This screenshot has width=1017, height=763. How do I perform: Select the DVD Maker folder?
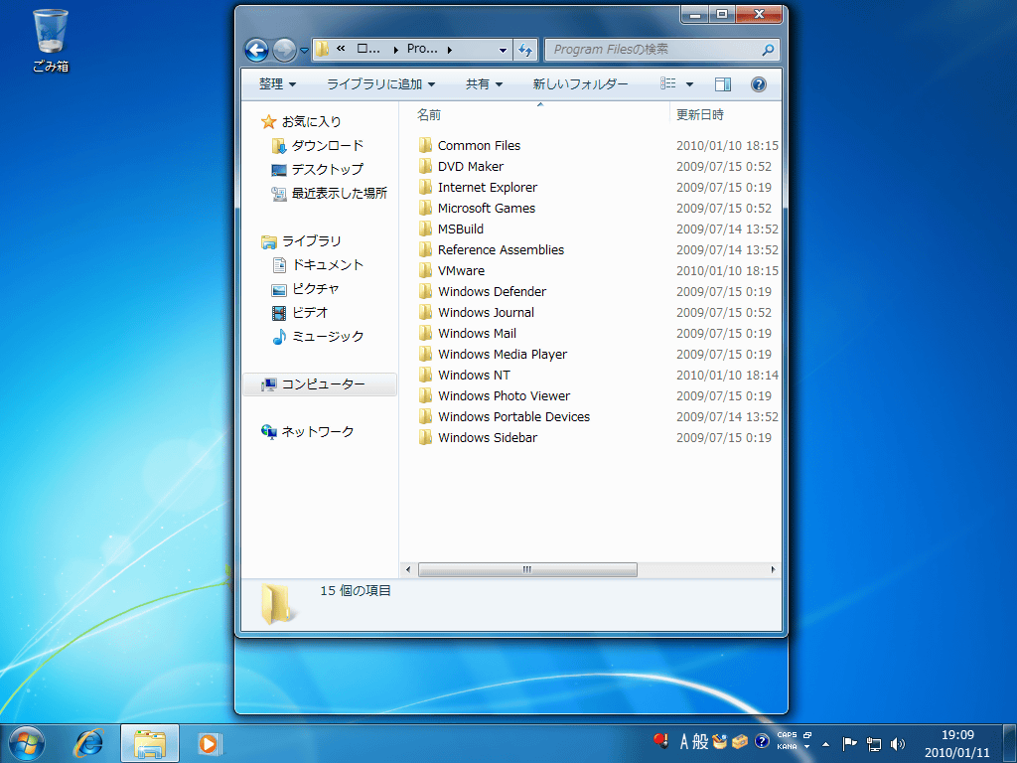click(x=461, y=167)
